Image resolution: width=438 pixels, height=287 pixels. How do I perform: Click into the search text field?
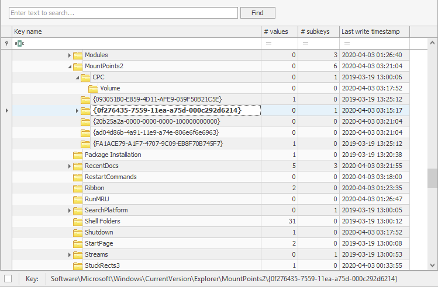(123, 13)
